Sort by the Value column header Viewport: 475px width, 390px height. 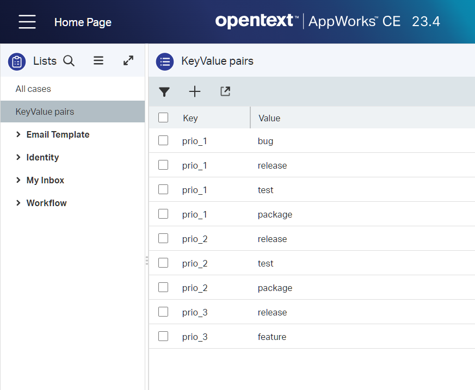click(x=269, y=118)
